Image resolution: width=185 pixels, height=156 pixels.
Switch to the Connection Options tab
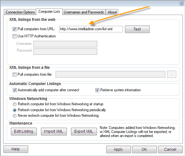coord(20,12)
